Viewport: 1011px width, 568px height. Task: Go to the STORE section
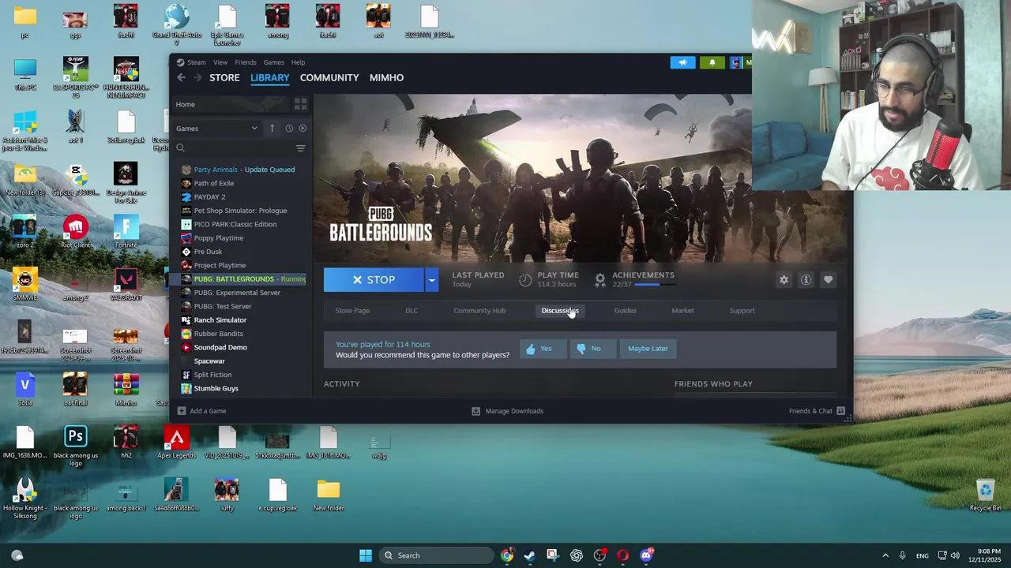tap(224, 77)
